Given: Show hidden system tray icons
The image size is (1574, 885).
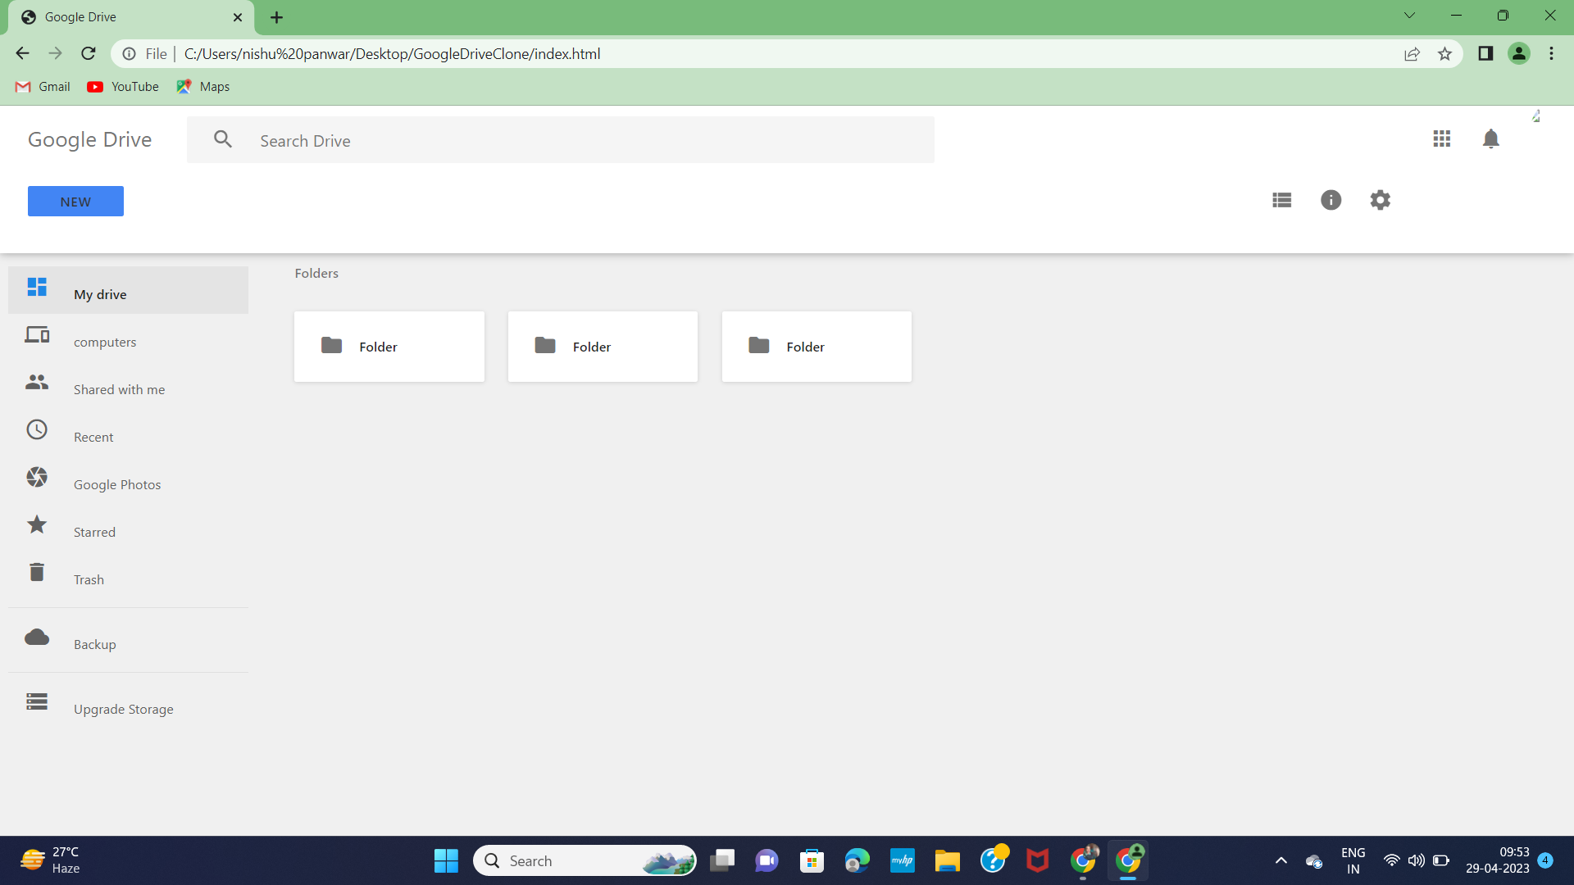Looking at the screenshot, I should 1281,860.
